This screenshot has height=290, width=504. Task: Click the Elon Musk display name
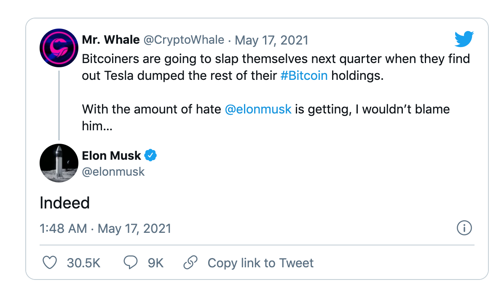111,156
